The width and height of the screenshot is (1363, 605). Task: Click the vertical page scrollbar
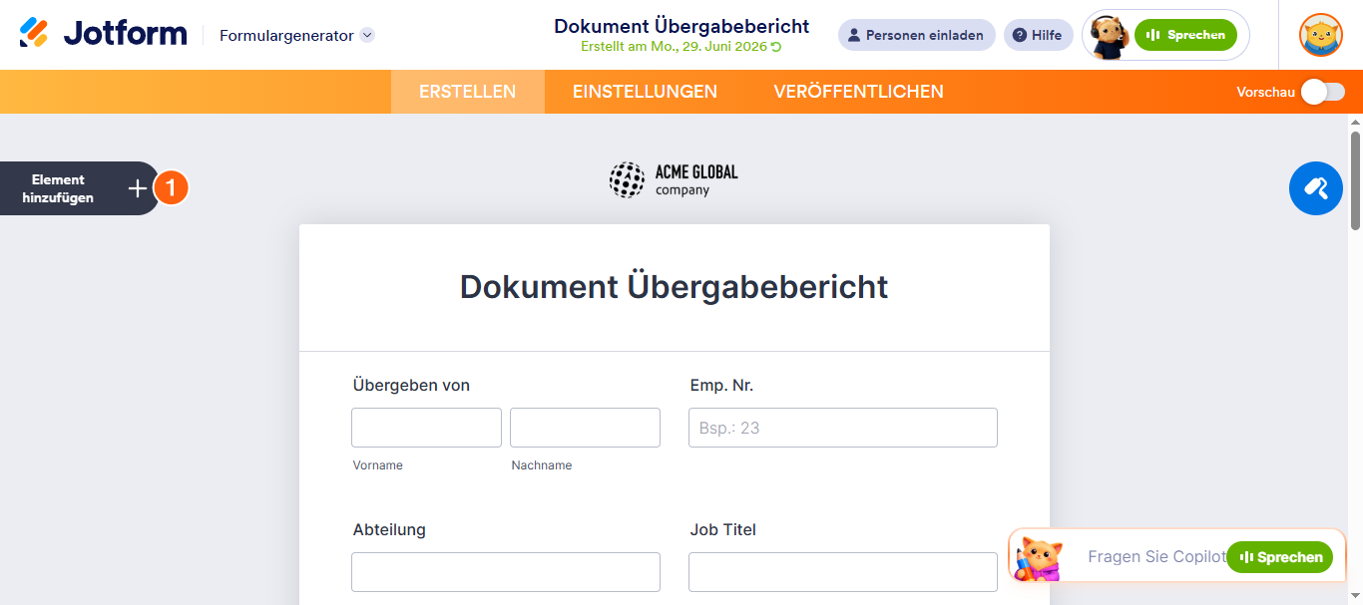point(1355,180)
